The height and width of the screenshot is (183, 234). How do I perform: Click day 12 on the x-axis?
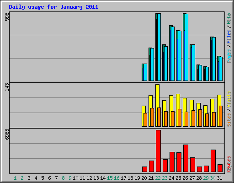pyautogui.click(x=89, y=178)
